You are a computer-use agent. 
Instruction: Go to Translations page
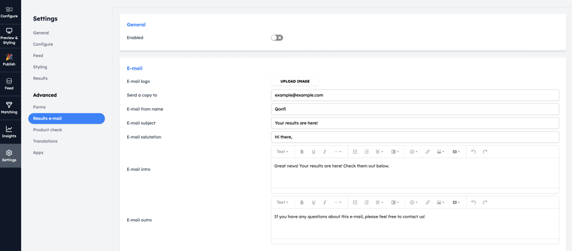pyautogui.click(x=45, y=141)
